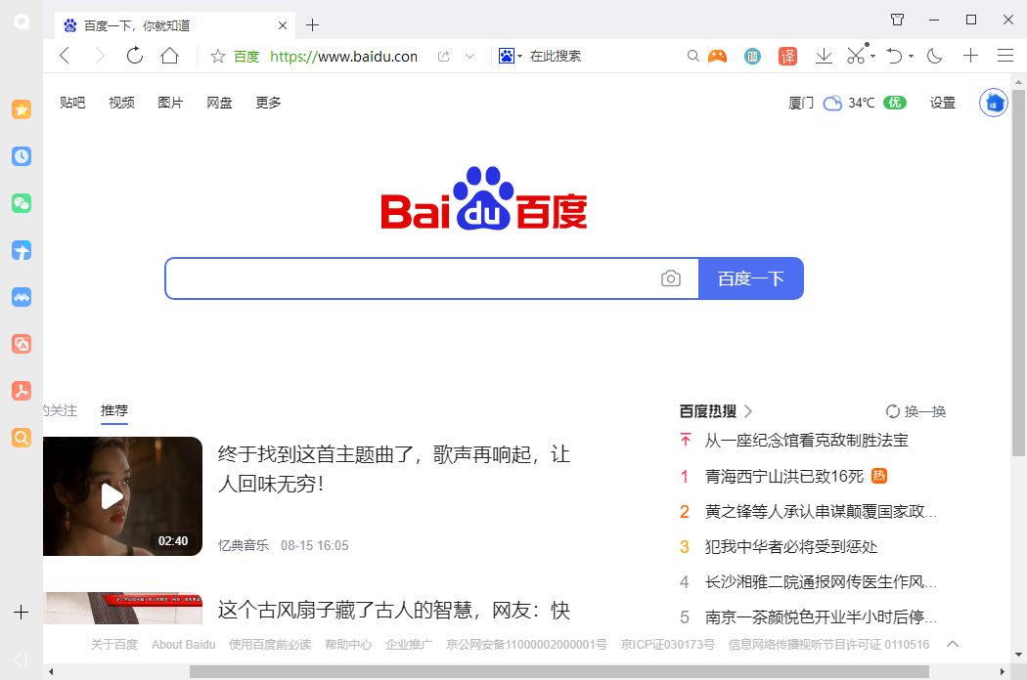Screen dimensions: 1027x680
Task: Collapse the footer with up chevron
Action: 953,644
